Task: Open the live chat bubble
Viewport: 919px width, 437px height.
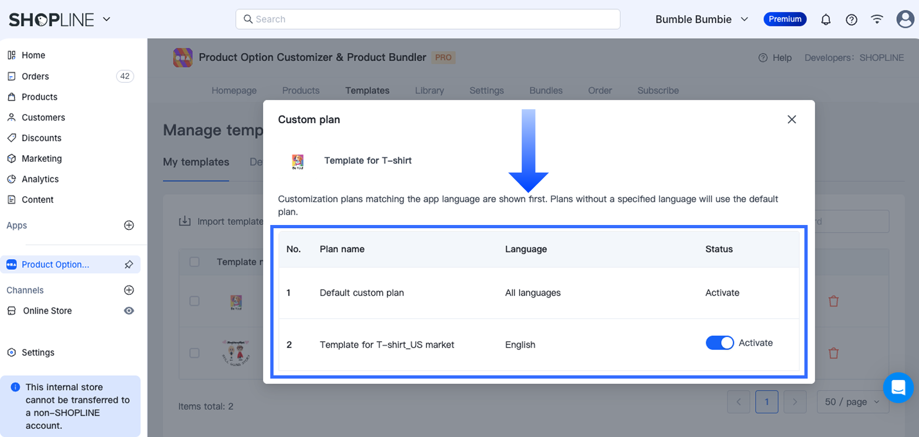Action: click(898, 388)
